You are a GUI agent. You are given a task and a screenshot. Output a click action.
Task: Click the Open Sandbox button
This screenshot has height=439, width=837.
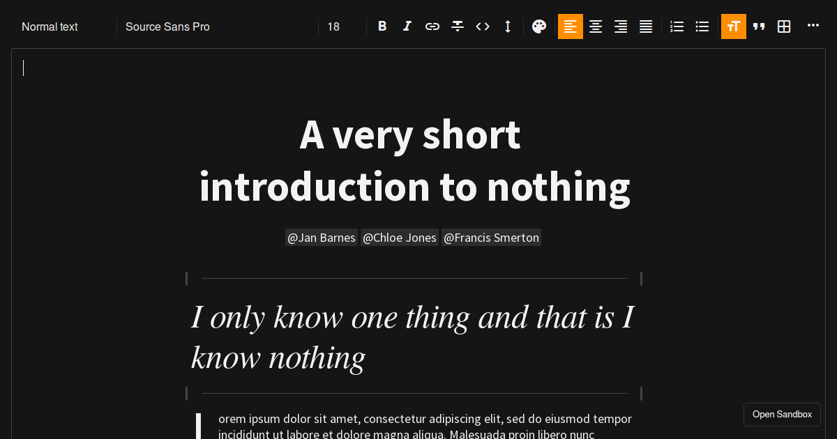click(x=782, y=415)
